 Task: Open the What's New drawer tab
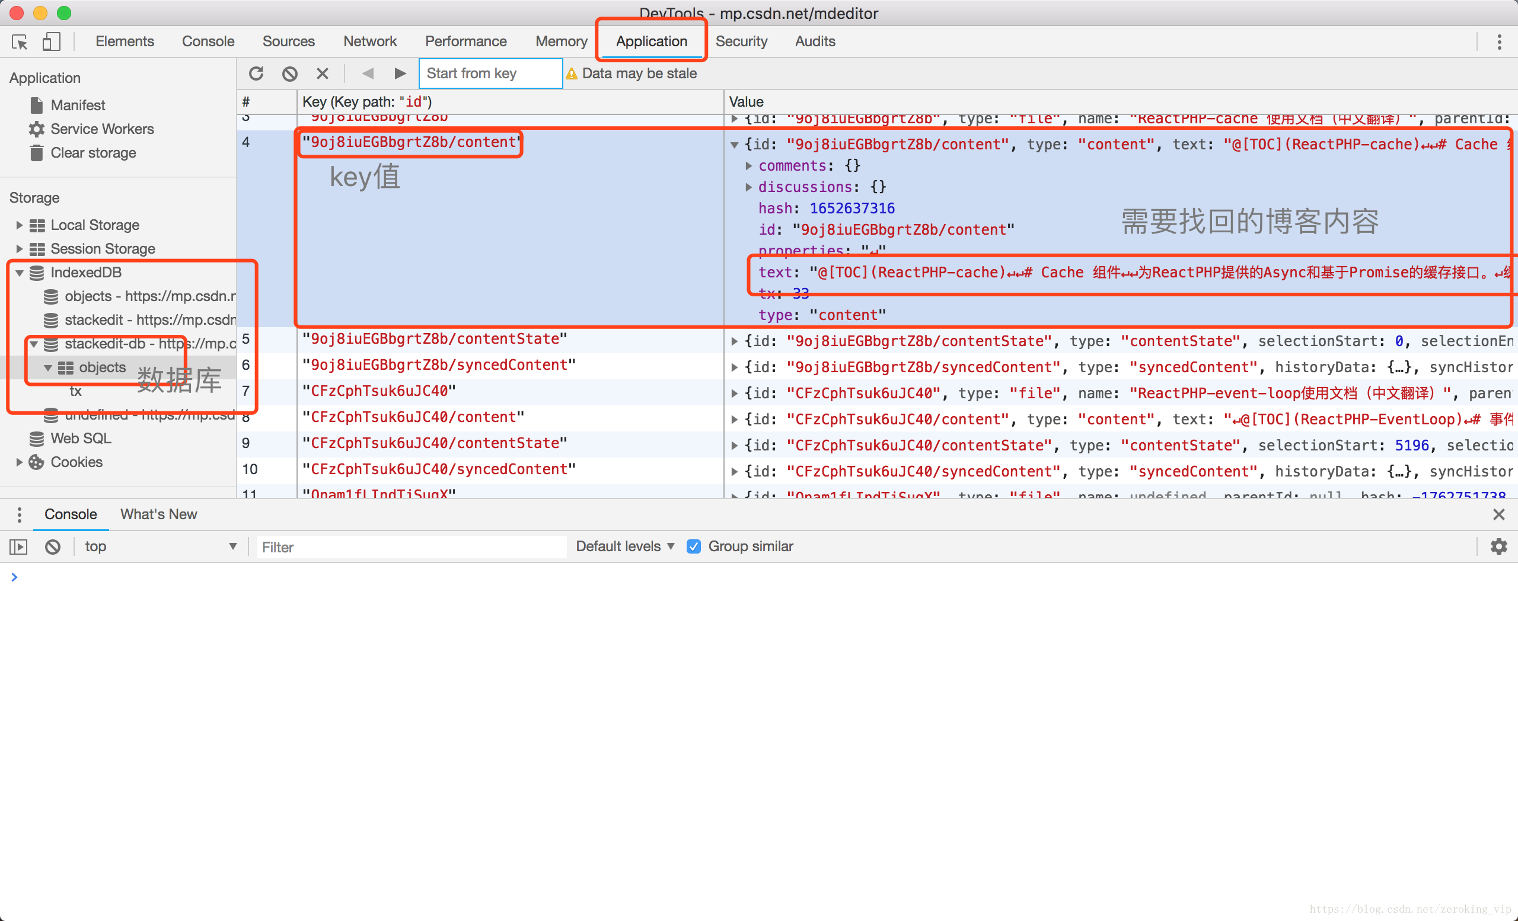pyautogui.click(x=158, y=514)
